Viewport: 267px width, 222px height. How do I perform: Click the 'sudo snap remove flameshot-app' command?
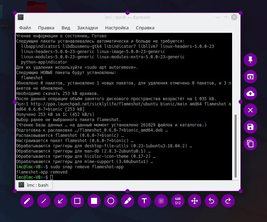click(x=87, y=166)
